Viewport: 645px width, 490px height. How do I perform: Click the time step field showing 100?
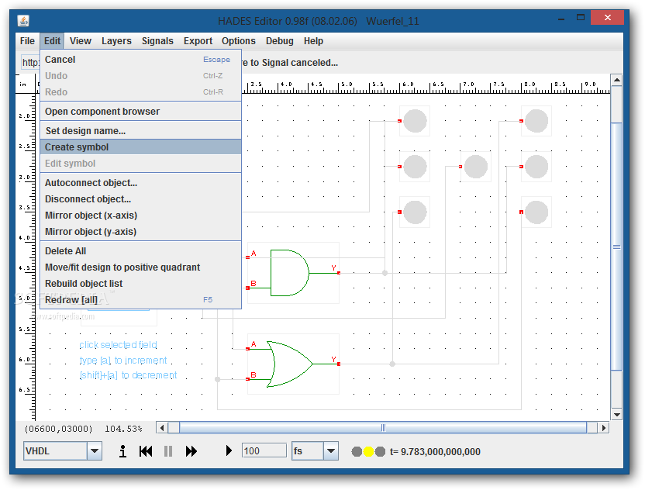[x=264, y=451]
